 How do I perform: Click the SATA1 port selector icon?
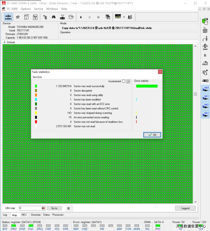click(x=8, y=17)
